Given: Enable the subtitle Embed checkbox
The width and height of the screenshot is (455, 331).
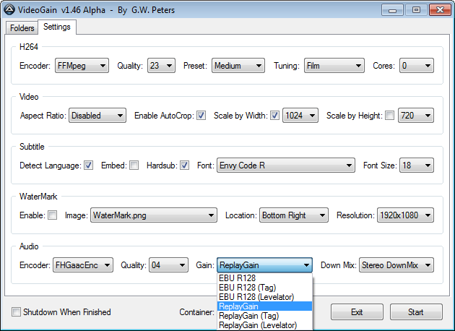Looking at the screenshot, I should (134, 165).
